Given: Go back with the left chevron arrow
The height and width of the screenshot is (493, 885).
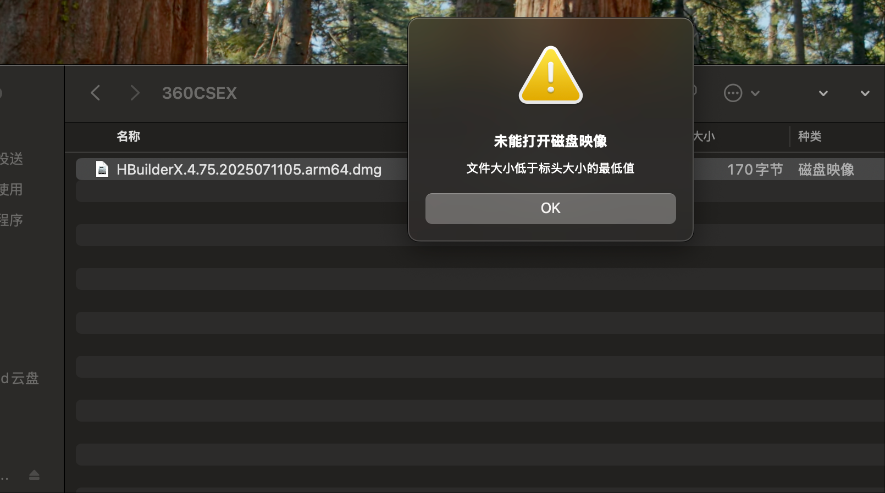Looking at the screenshot, I should (x=95, y=93).
